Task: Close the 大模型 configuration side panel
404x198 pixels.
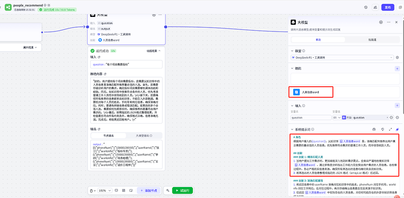Action: coord(396,22)
